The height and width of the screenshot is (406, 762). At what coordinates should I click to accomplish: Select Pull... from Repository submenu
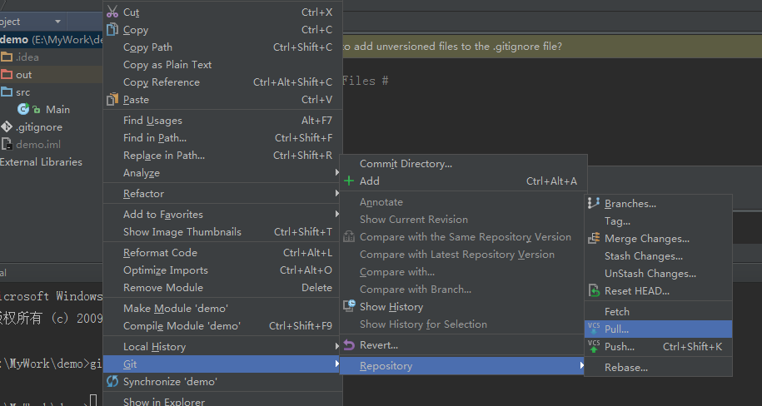pyautogui.click(x=617, y=329)
